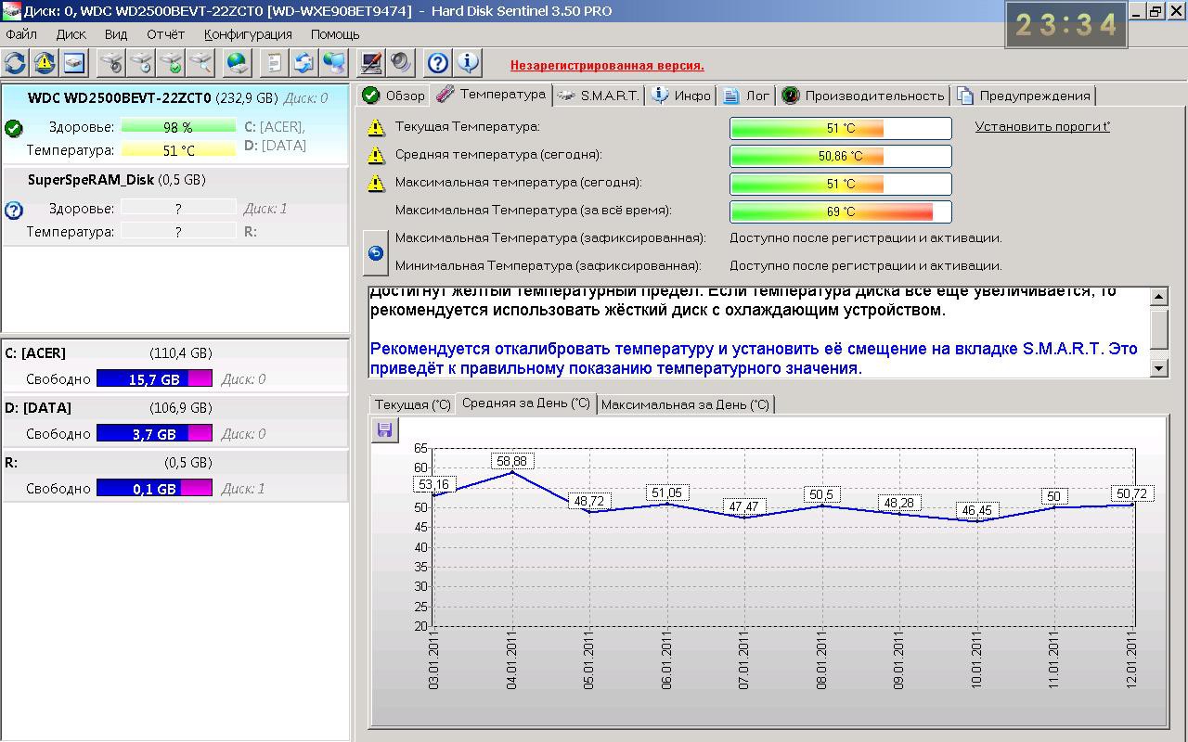Open the Файл menu
This screenshot has width=1188, height=742.
(x=21, y=34)
